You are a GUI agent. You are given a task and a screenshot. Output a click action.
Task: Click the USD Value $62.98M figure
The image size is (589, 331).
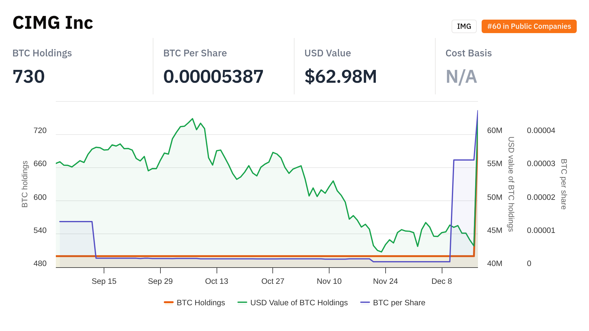[x=341, y=77]
